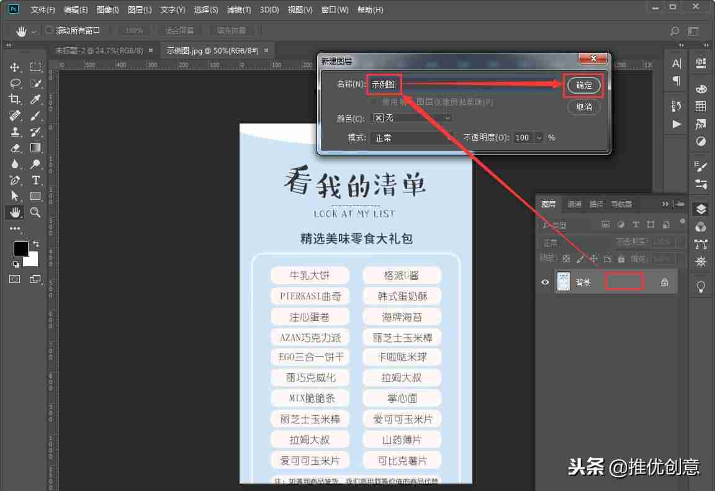Unlock the 背景 layer lock icon
This screenshot has height=491, width=715.
(665, 282)
